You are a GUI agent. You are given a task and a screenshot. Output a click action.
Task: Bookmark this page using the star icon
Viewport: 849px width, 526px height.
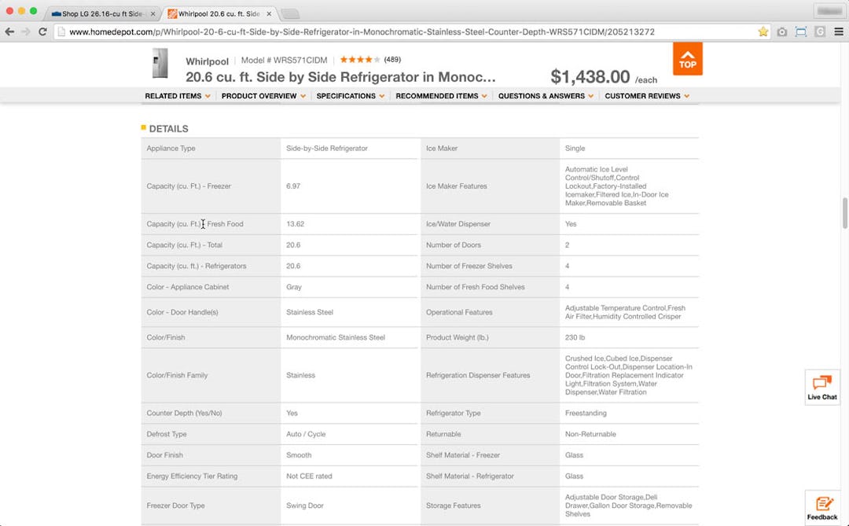[762, 32]
